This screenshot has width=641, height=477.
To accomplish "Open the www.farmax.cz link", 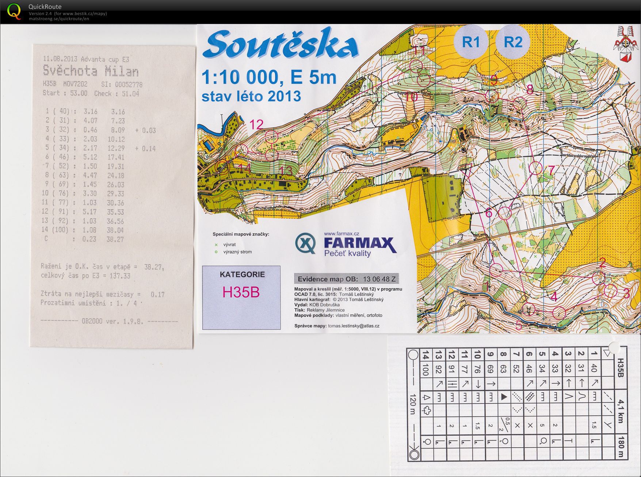I will coord(341,234).
